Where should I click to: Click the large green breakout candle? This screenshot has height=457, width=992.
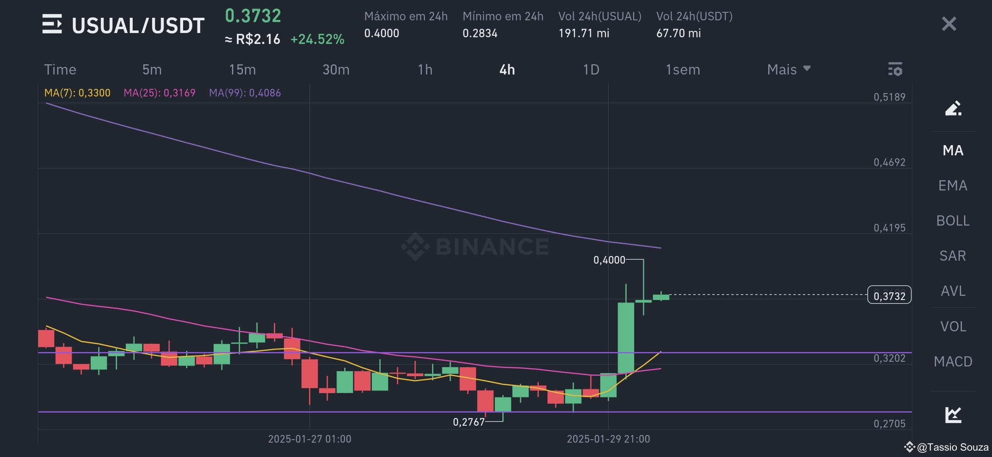coord(626,338)
